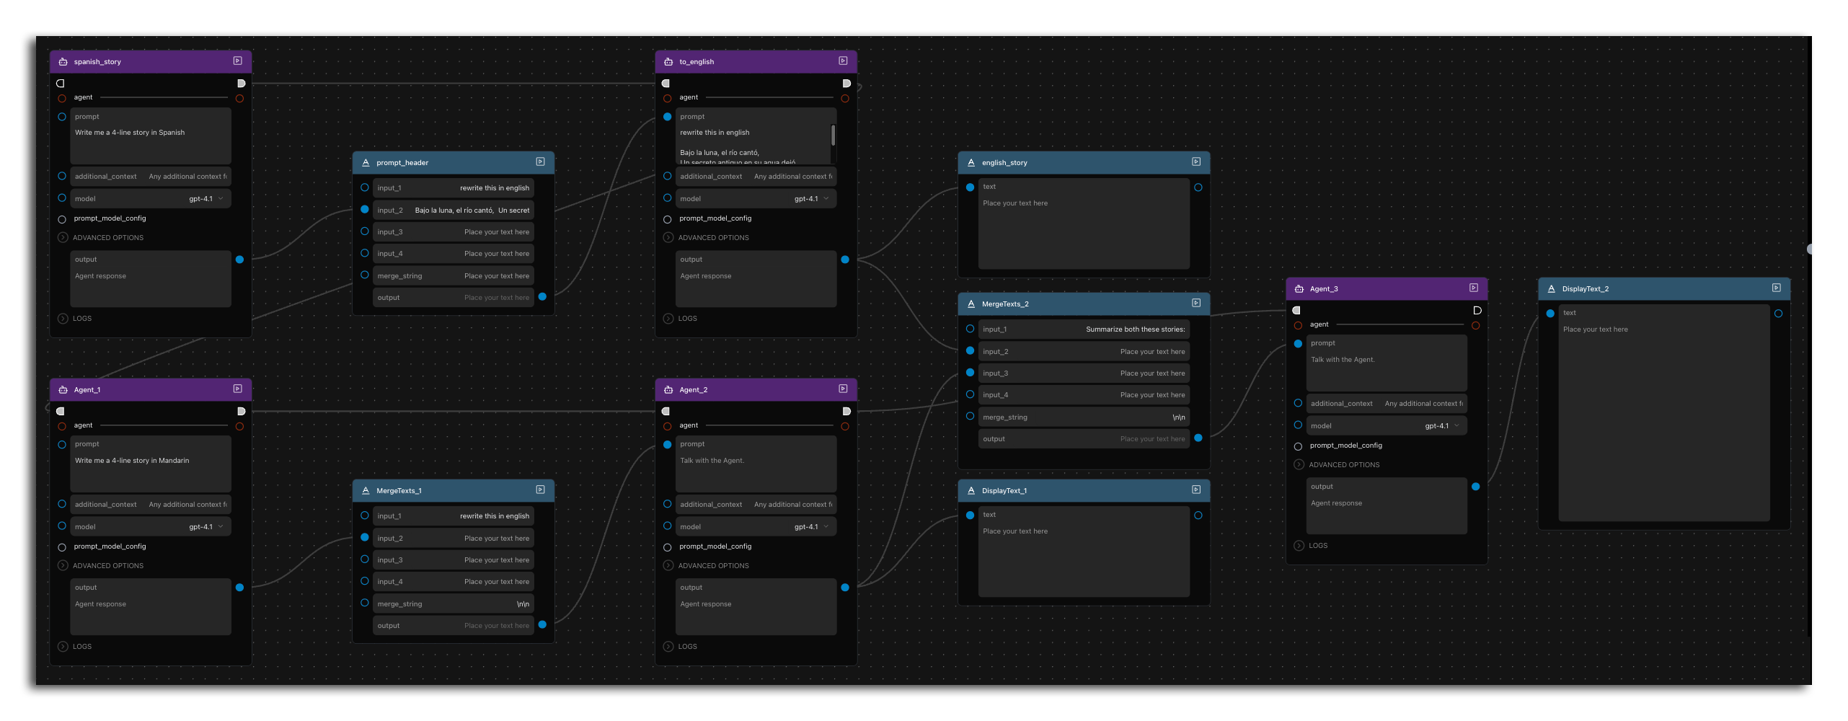Select the DisplayText_2 node title

tap(1586, 289)
